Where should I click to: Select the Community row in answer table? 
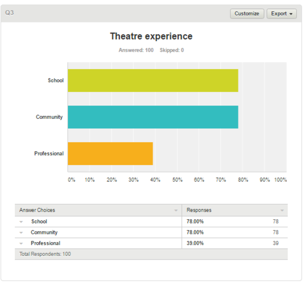[x=151, y=232]
